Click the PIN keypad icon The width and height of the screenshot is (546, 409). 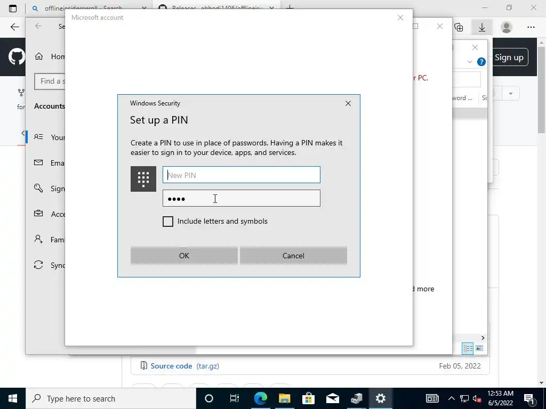coord(143,179)
